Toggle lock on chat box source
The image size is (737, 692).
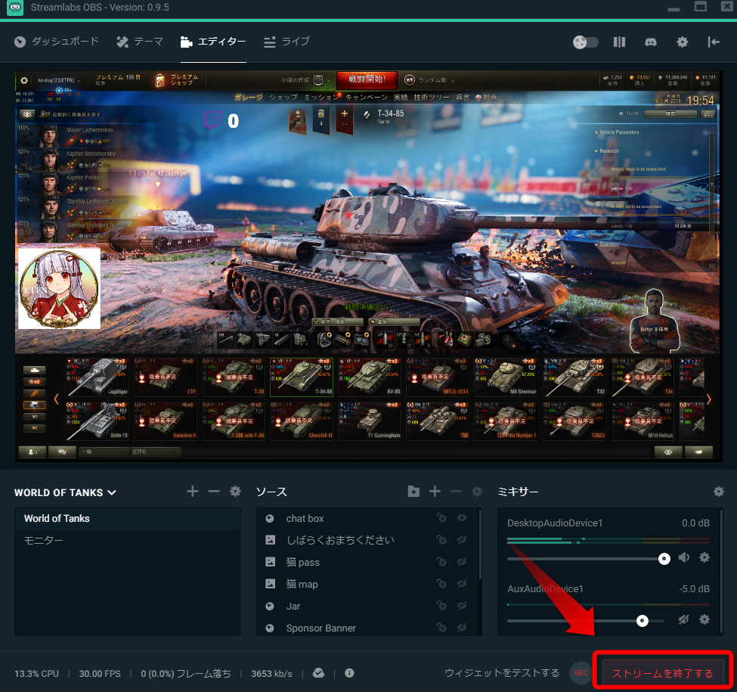tap(441, 518)
